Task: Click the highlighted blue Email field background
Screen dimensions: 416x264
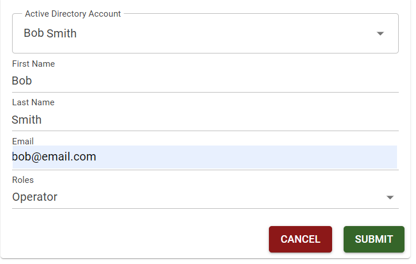Action: [x=259, y=157]
